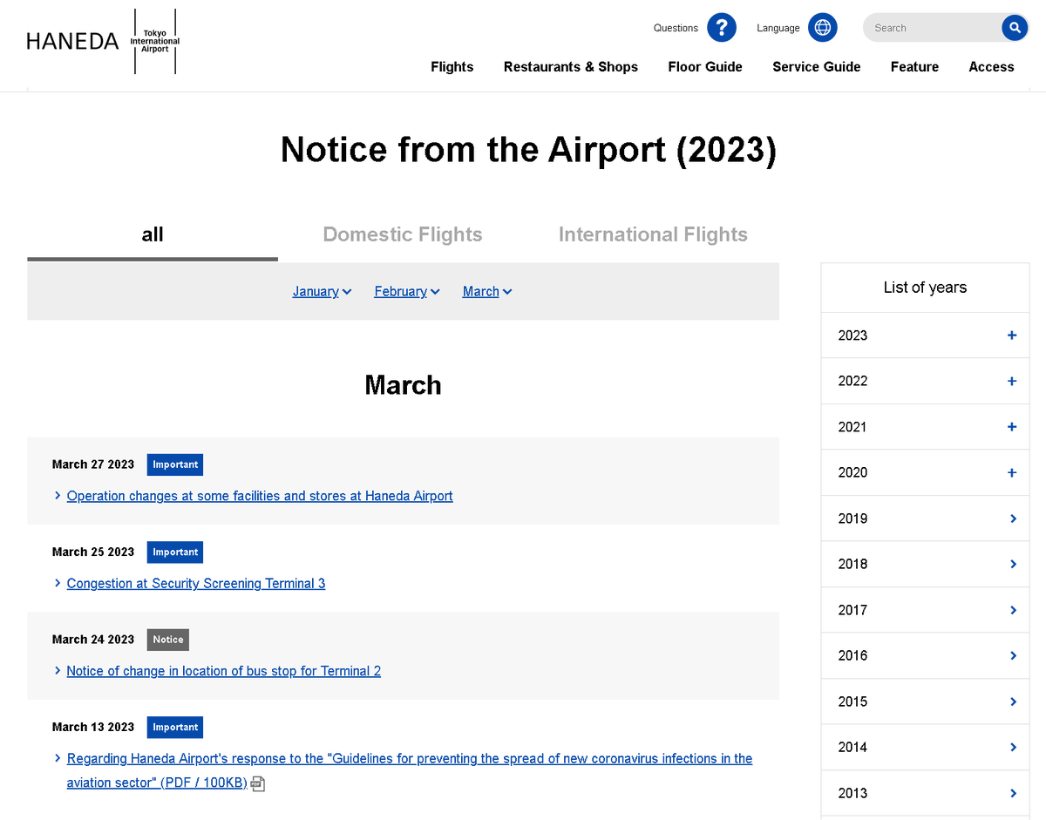This screenshot has width=1046, height=820.
Task: Click the Important tag on March 27 notice
Action: tap(175, 464)
